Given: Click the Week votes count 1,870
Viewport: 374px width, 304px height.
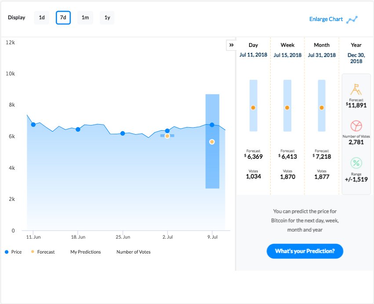Looking at the screenshot, I should pos(287,177).
